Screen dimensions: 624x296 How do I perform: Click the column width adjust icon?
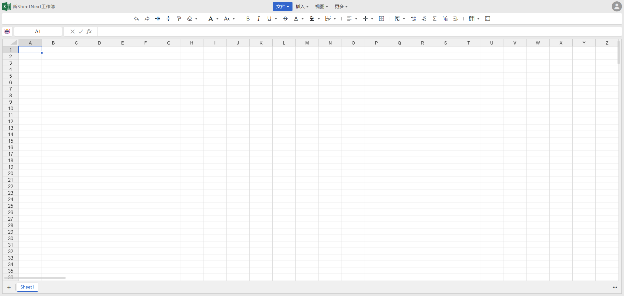point(158,19)
